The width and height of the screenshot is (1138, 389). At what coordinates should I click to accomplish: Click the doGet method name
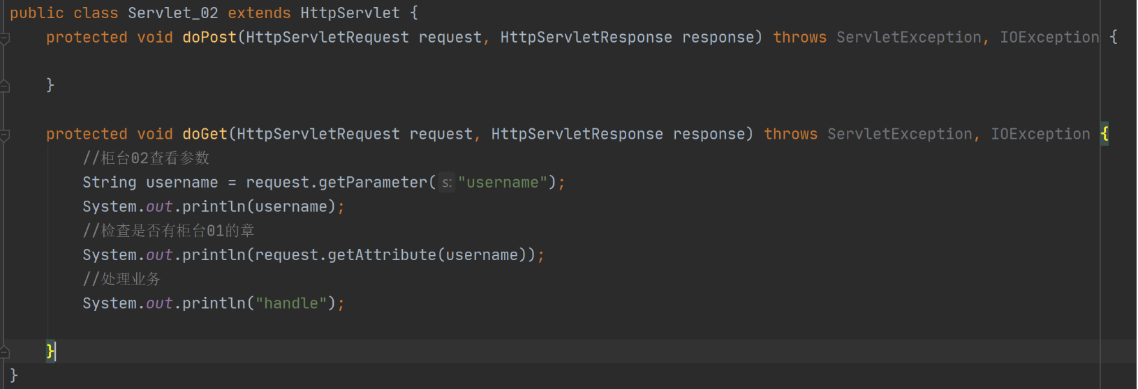205,134
